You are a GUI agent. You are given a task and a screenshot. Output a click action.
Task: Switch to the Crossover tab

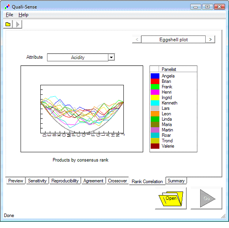click(117, 181)
